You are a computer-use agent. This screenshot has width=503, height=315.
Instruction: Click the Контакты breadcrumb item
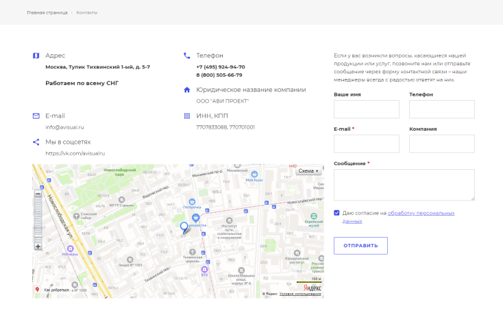tap(86, 13)
